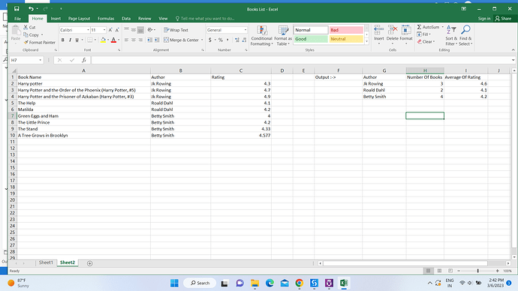Expand the font name Calibri dropdown
Screen dimensions: 518x291
tap(88, 30)
